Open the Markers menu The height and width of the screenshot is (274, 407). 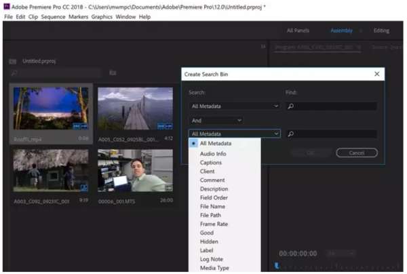[x=79, y=17]
